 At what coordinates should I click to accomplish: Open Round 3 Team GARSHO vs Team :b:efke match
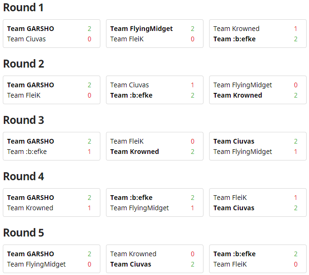(52, 146)
